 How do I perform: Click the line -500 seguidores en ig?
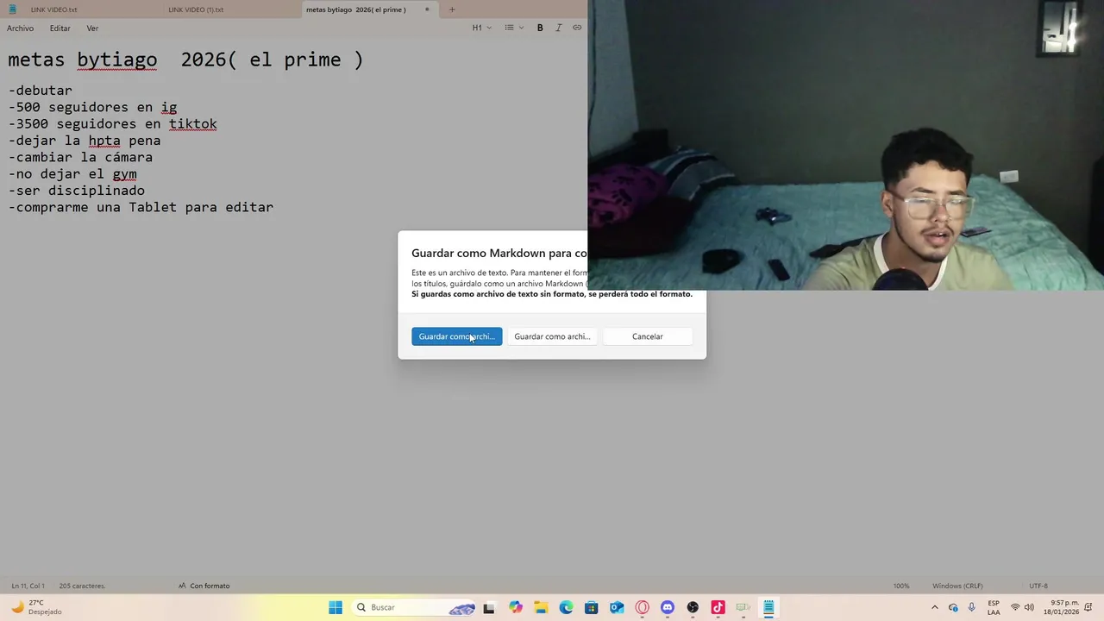(92, 107)
